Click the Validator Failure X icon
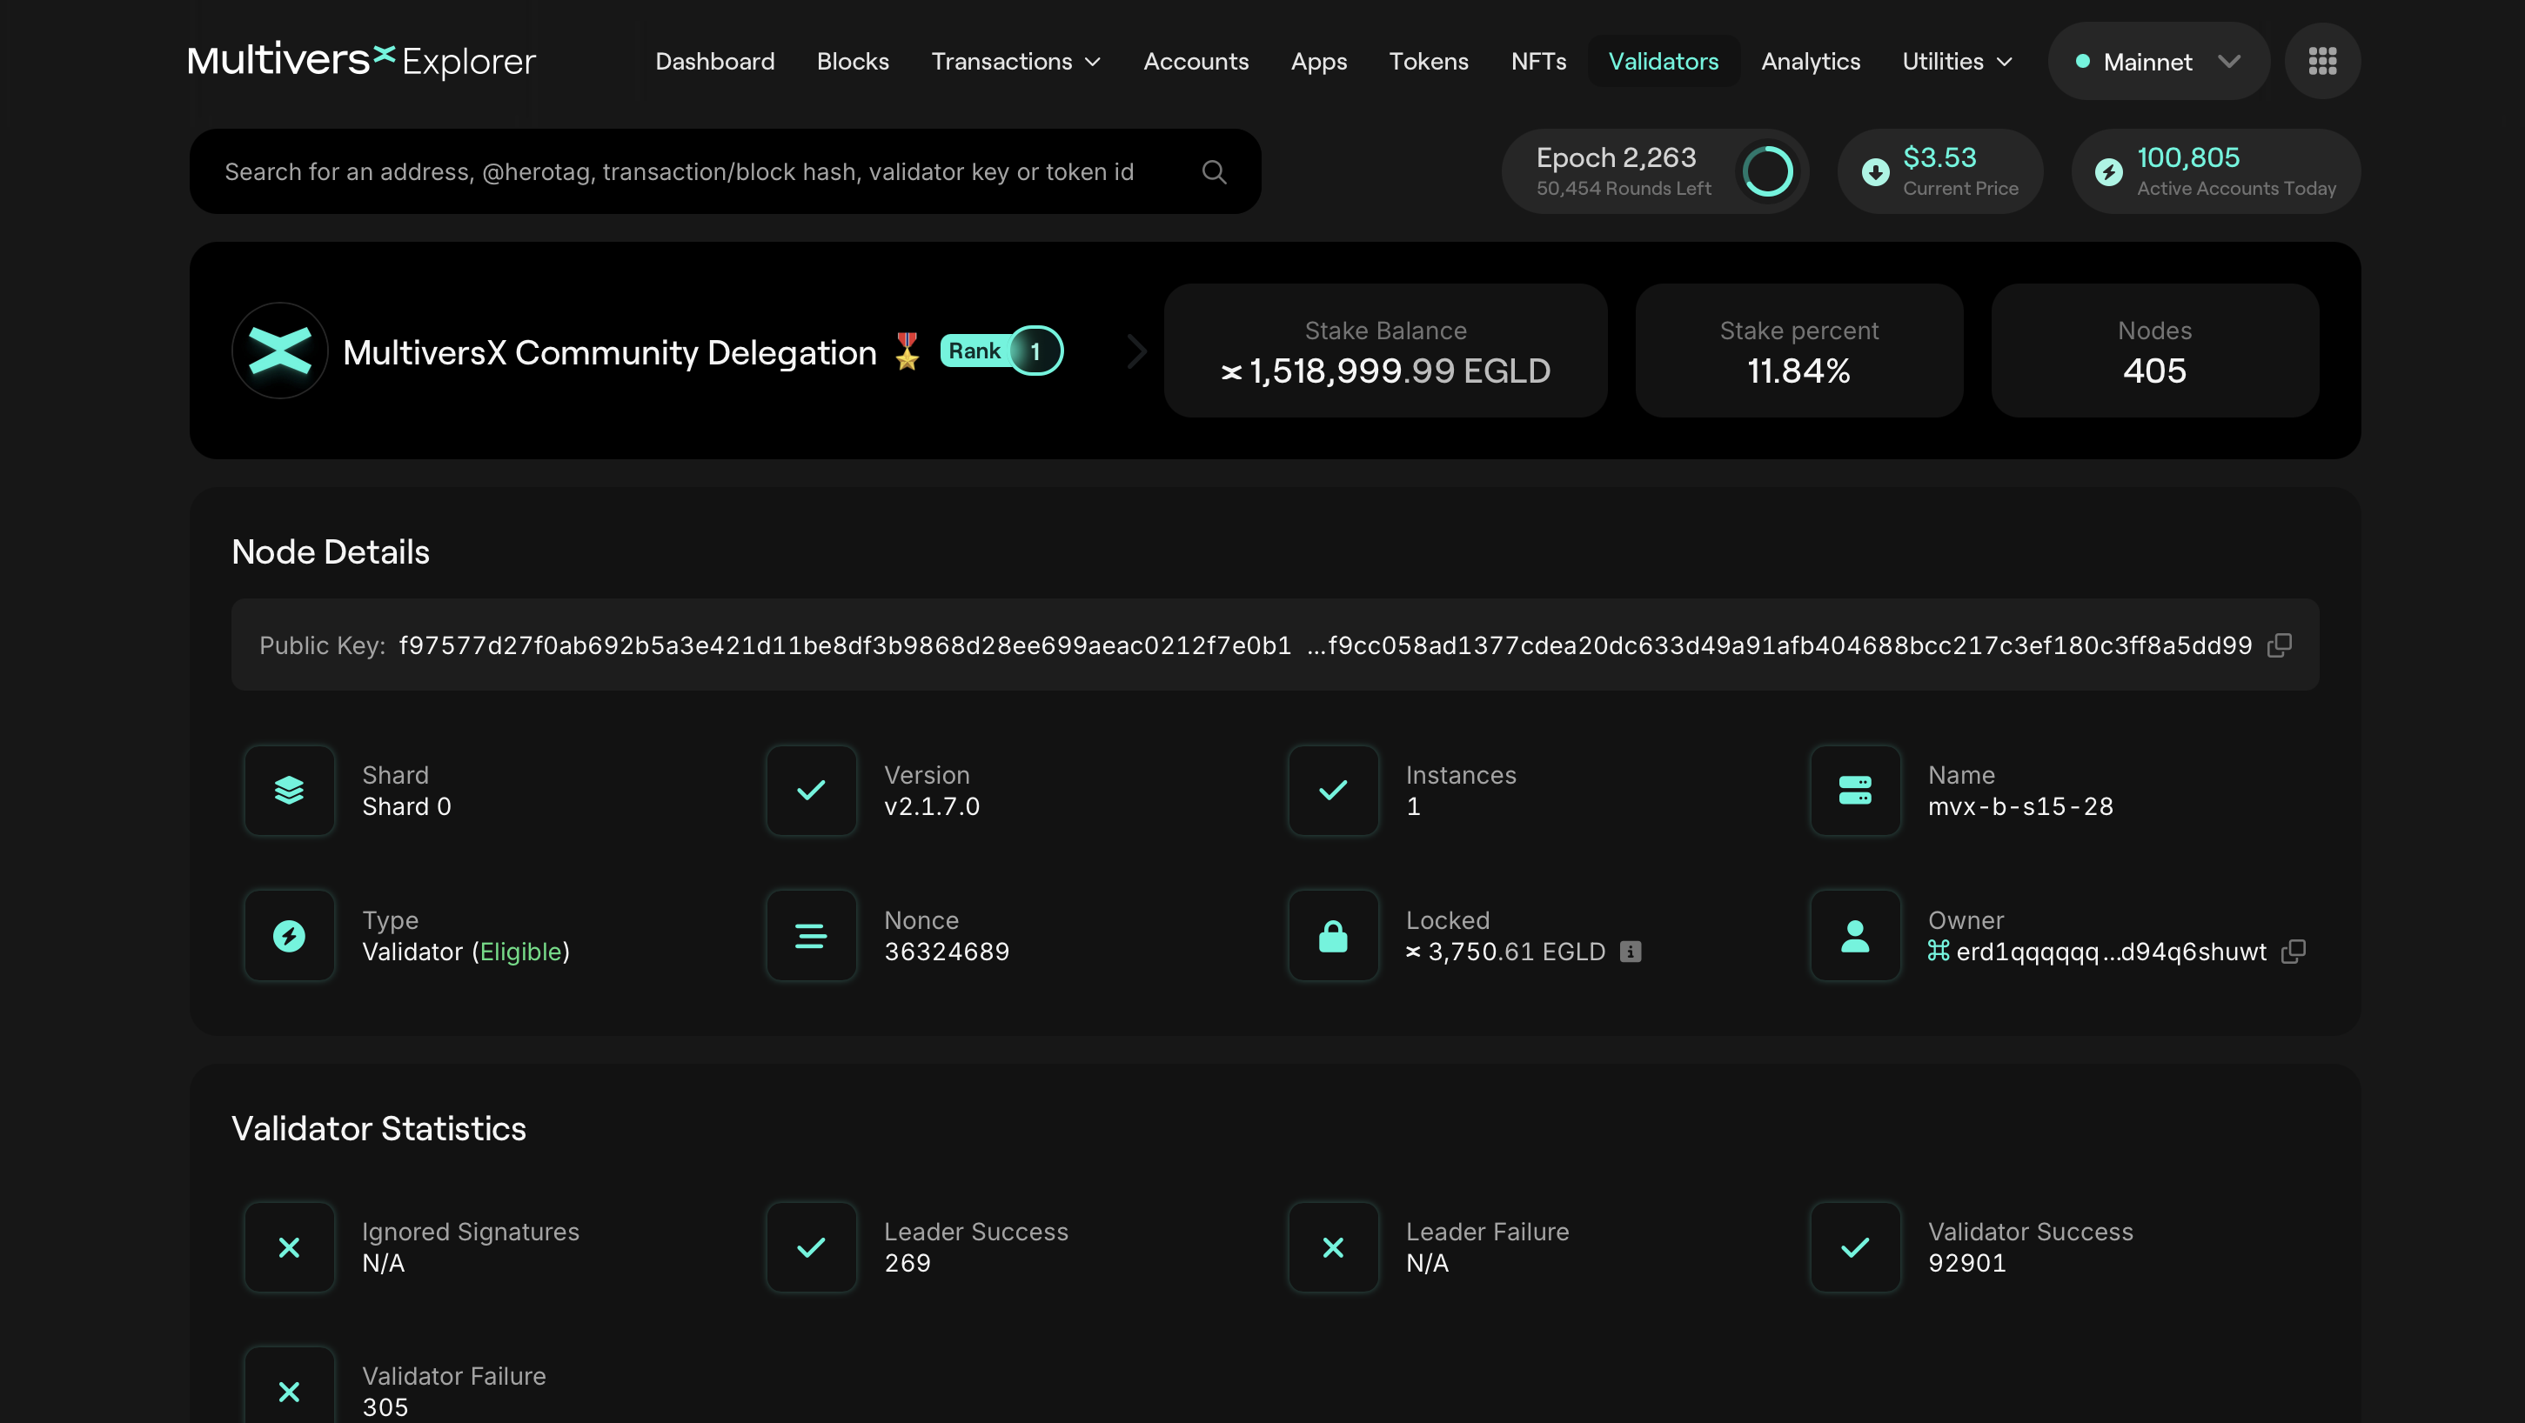The width and height of the screenshot is (2525, 1423). point(289,1391)
